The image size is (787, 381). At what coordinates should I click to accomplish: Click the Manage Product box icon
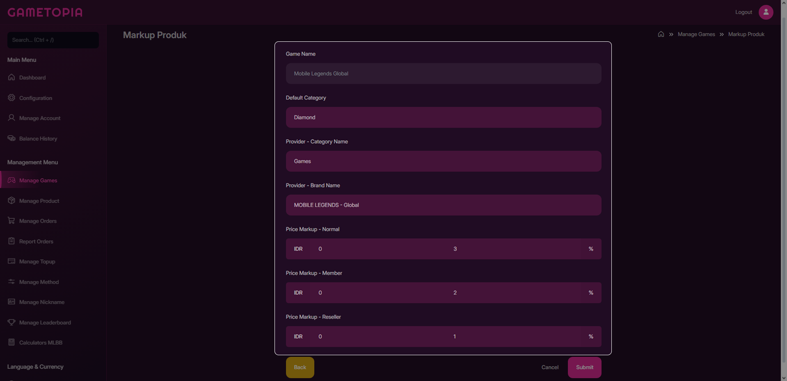coord(11,200)
